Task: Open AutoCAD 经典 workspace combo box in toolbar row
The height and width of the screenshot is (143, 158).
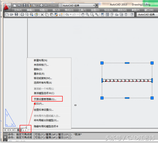Action: pos(147,15)
